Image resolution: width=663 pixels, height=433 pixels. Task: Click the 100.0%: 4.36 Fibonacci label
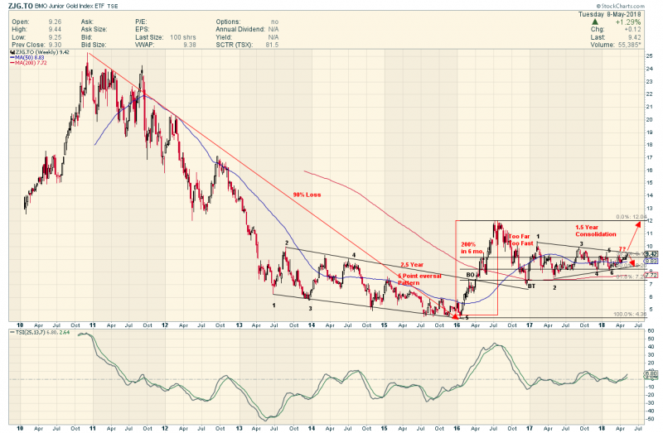[630, 315]
